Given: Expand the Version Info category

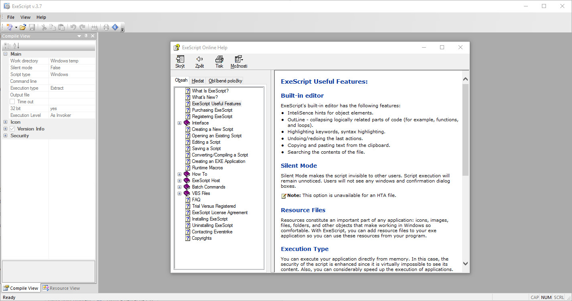Looking at the screenshot, I should click(x=6, y=129).
